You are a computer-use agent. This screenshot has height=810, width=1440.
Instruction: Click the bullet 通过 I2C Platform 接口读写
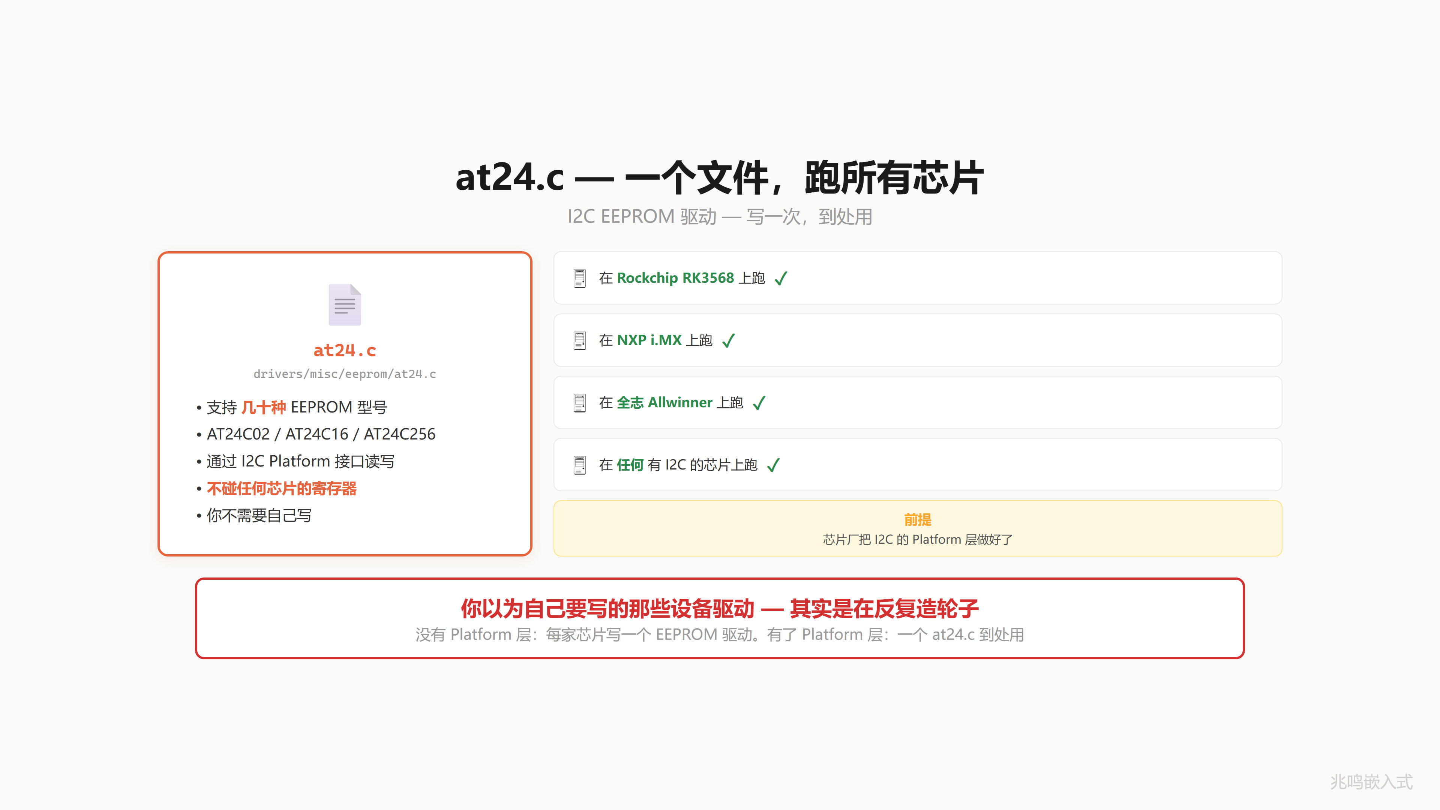coord(295,462)
